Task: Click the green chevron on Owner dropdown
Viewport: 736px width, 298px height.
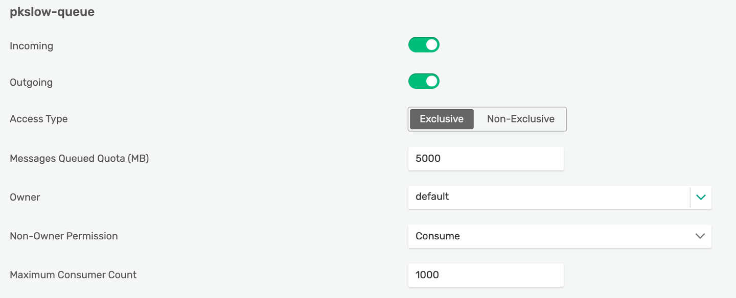Action: point(700,197)
